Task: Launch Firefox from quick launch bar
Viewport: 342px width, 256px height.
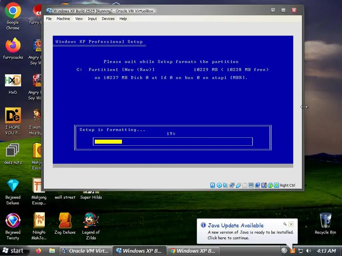Action: (x=38, y=251)
